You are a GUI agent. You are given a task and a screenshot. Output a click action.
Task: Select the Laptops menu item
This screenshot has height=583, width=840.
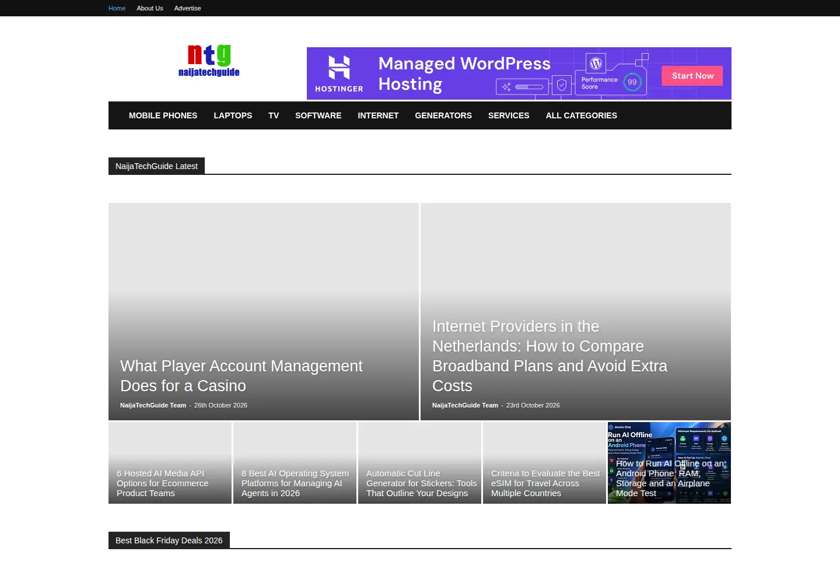(x=233, y=115)
